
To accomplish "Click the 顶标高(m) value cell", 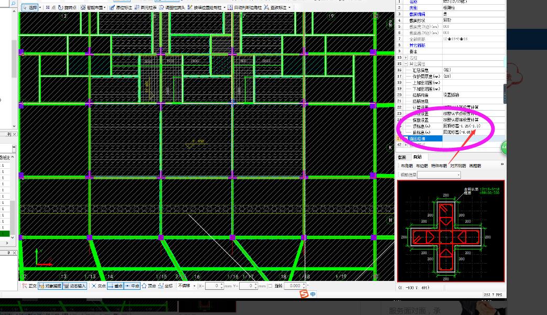I will pos(474,126).
